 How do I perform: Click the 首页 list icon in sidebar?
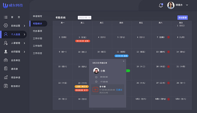[x=6, y=17]
